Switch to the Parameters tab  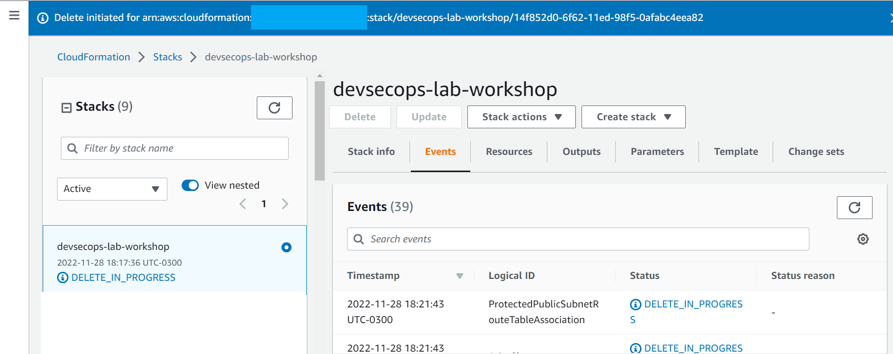point(658,152)
